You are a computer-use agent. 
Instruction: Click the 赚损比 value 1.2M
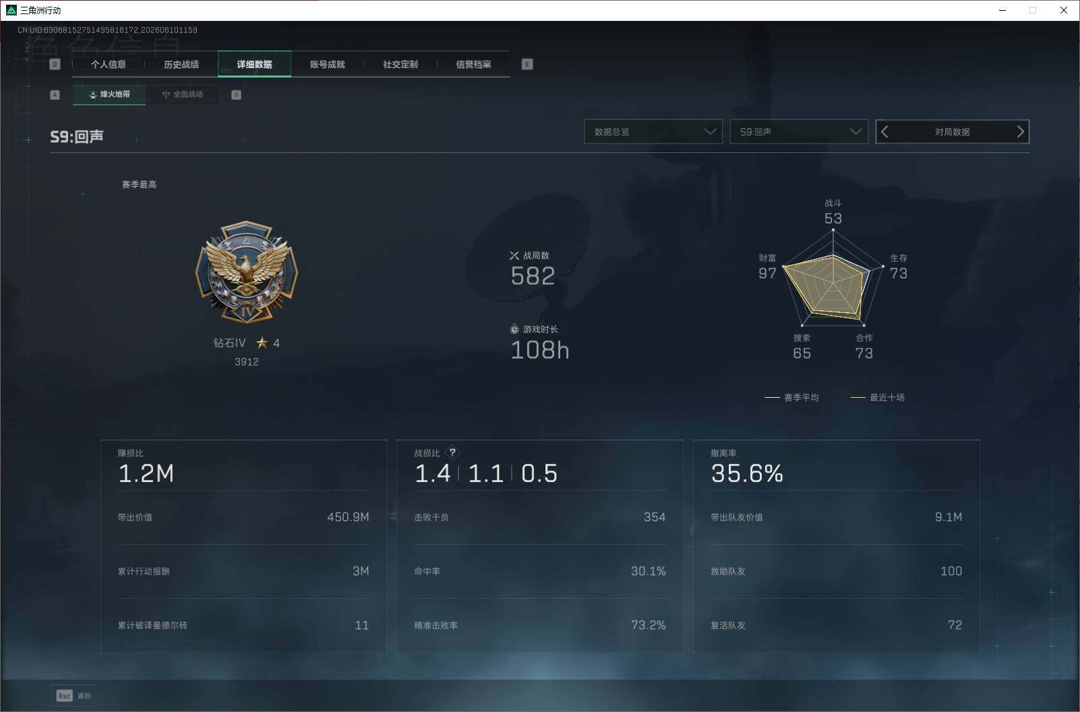point(146,474)
